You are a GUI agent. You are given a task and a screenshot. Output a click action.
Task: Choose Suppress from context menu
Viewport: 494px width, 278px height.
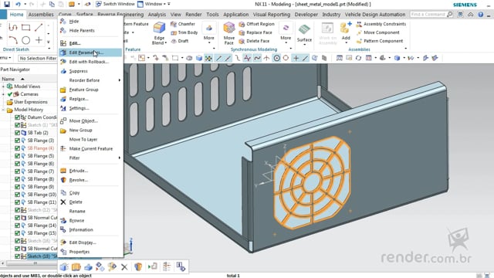(90, 71)
